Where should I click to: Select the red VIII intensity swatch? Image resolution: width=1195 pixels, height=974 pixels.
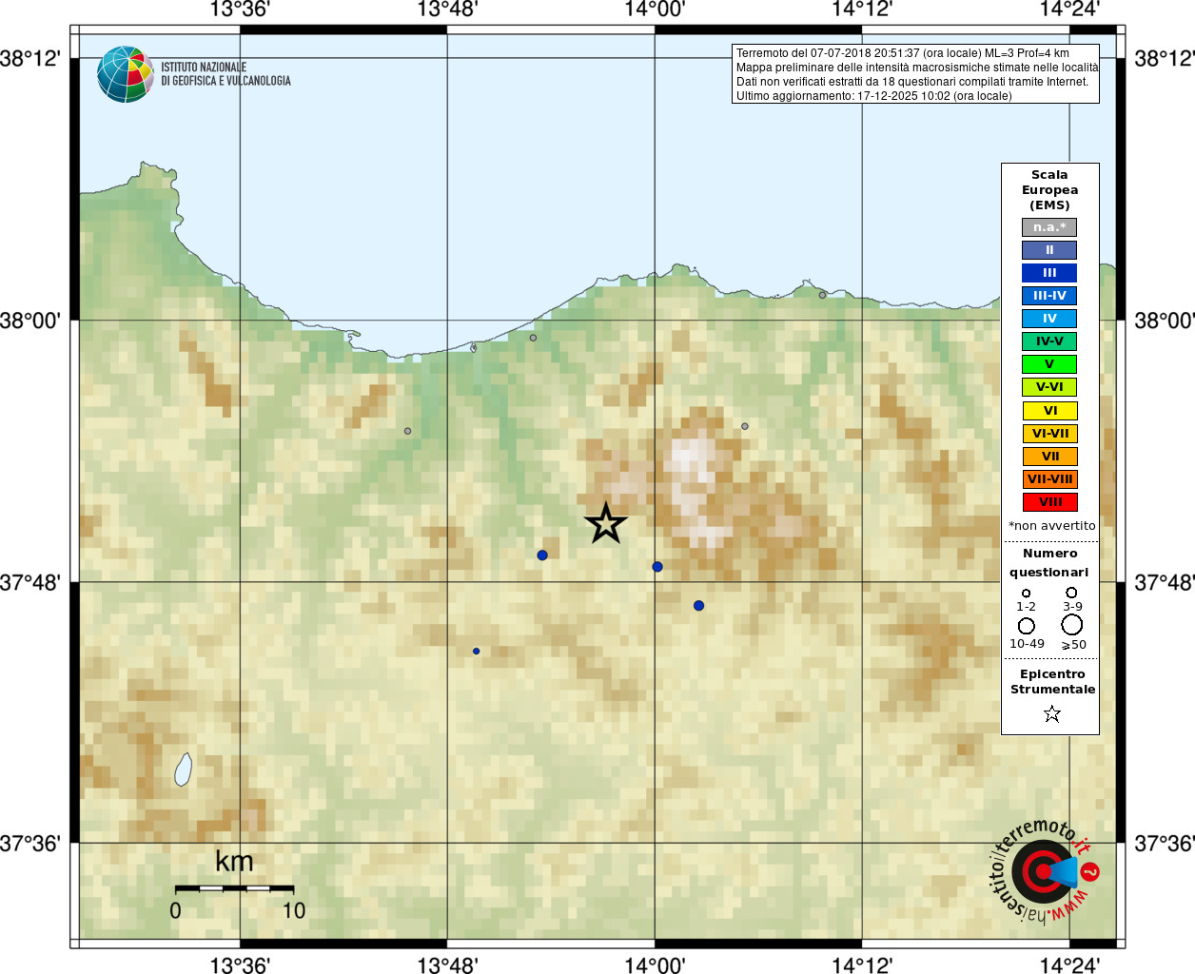(1049, 502)
